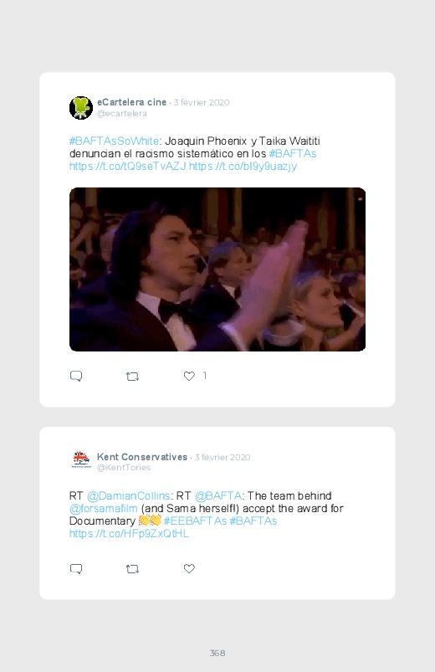Viewport: 435px width, 672px height.
Task: Open the t.co/tQ9seTvAZJ link
Action: (128, 166)
